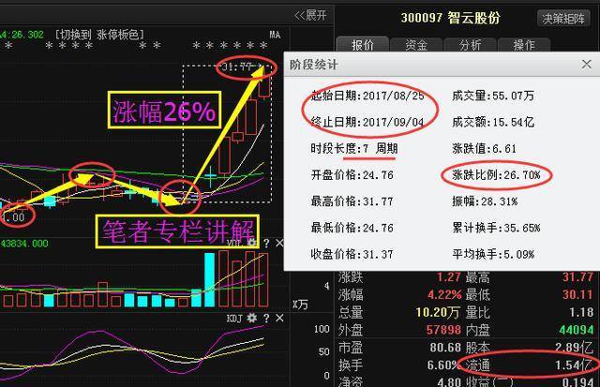
Task: Select the 涨跌值:6.61 value
Action: point(484,148)
